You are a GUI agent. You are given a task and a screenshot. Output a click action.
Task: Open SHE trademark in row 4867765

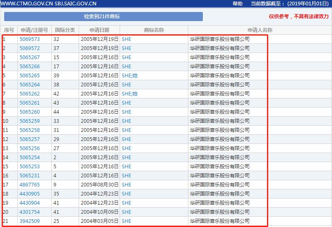click(x=126, y=185)
